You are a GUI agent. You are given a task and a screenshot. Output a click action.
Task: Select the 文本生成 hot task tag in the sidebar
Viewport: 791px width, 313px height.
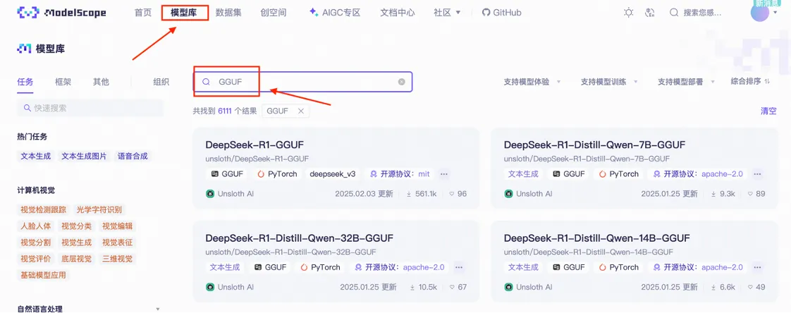click(36, 156)
